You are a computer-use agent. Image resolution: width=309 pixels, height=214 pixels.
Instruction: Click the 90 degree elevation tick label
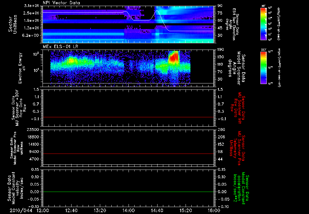click(220, 5)
